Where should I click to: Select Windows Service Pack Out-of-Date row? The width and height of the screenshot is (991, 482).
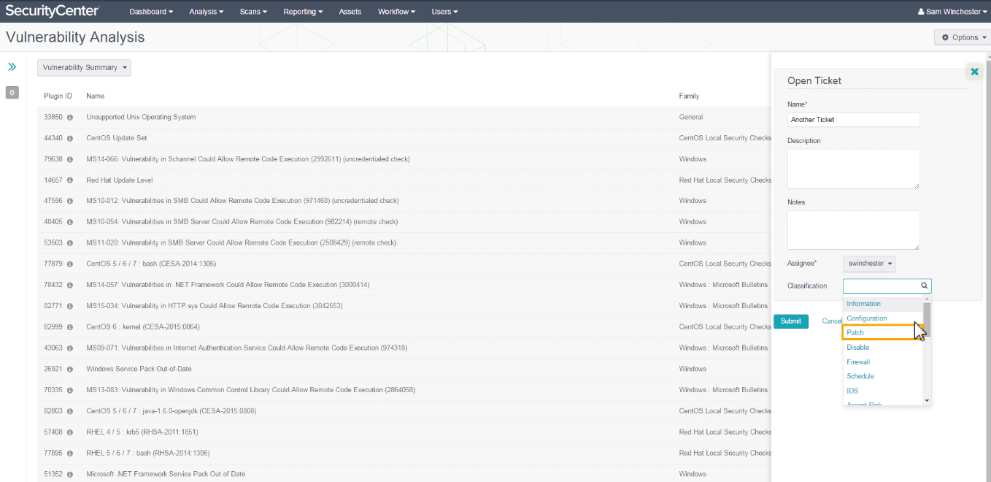coord(139,369)
